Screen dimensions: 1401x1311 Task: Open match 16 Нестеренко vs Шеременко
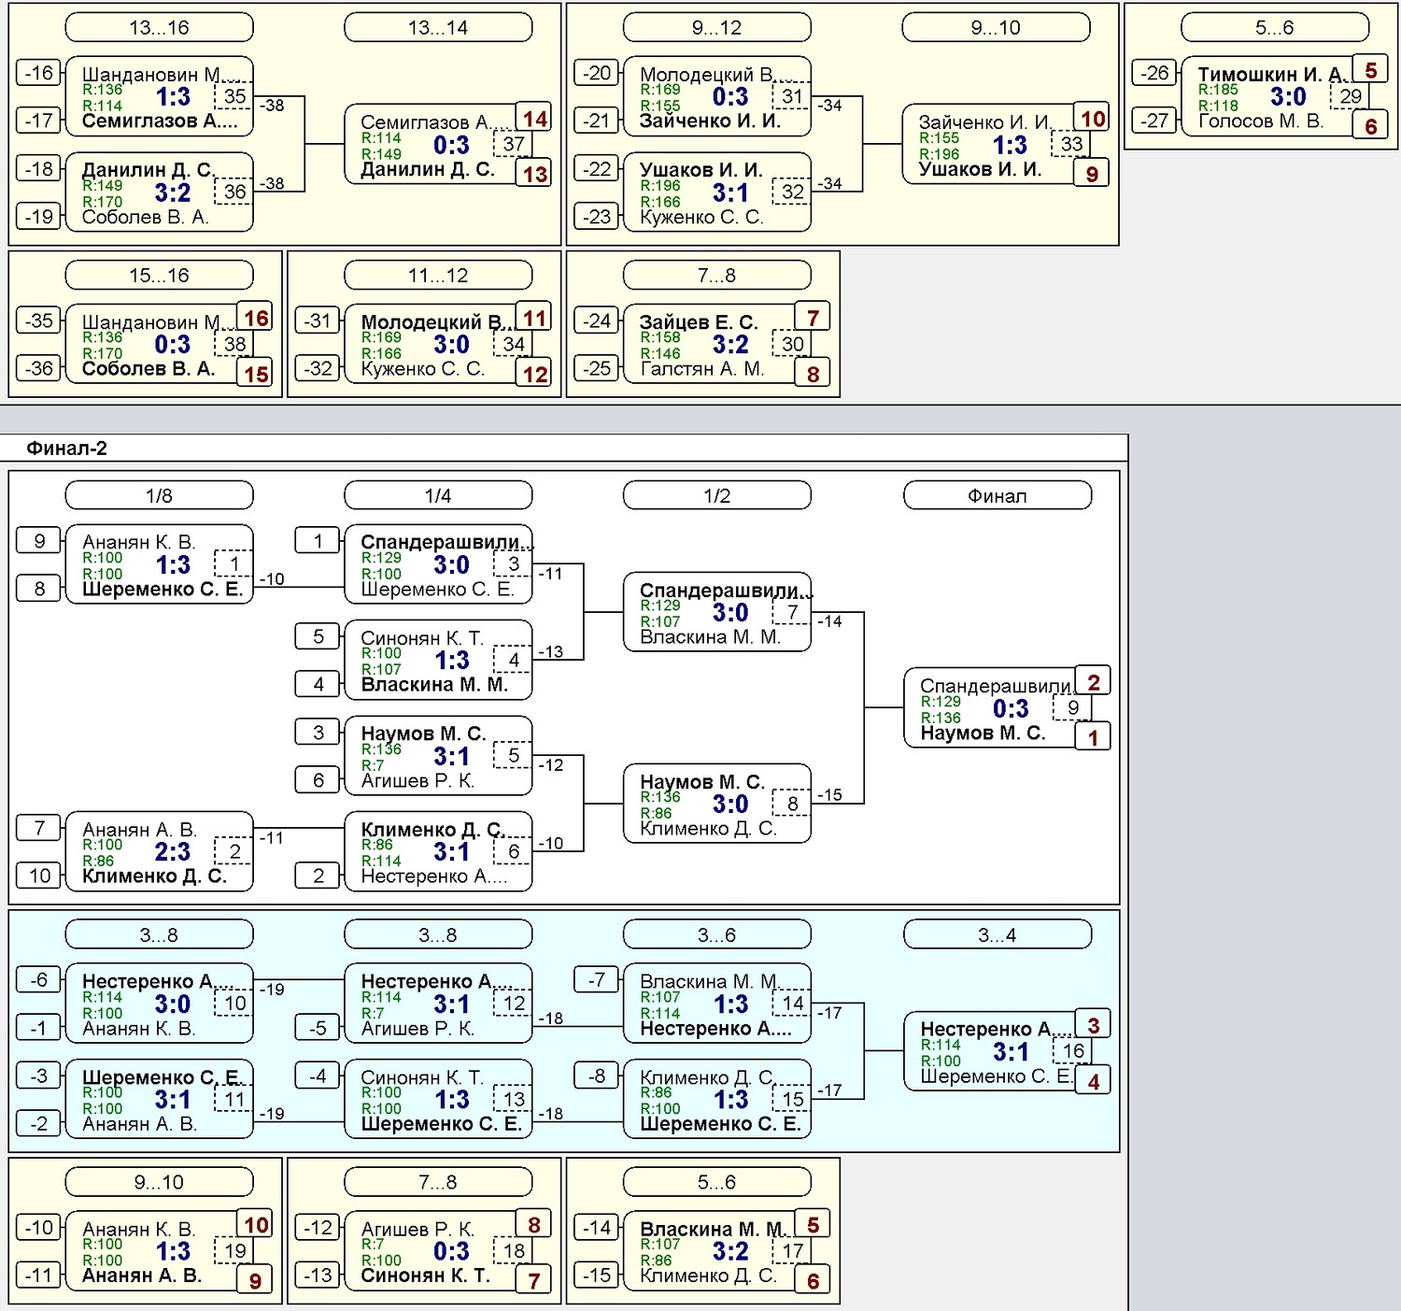pos(998,1052)
